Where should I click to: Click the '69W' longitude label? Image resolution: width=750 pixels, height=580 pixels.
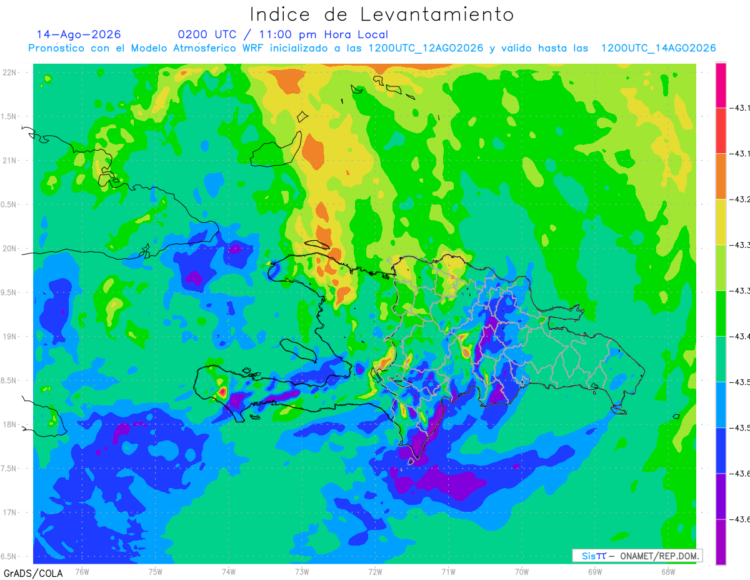click(595, 571)
